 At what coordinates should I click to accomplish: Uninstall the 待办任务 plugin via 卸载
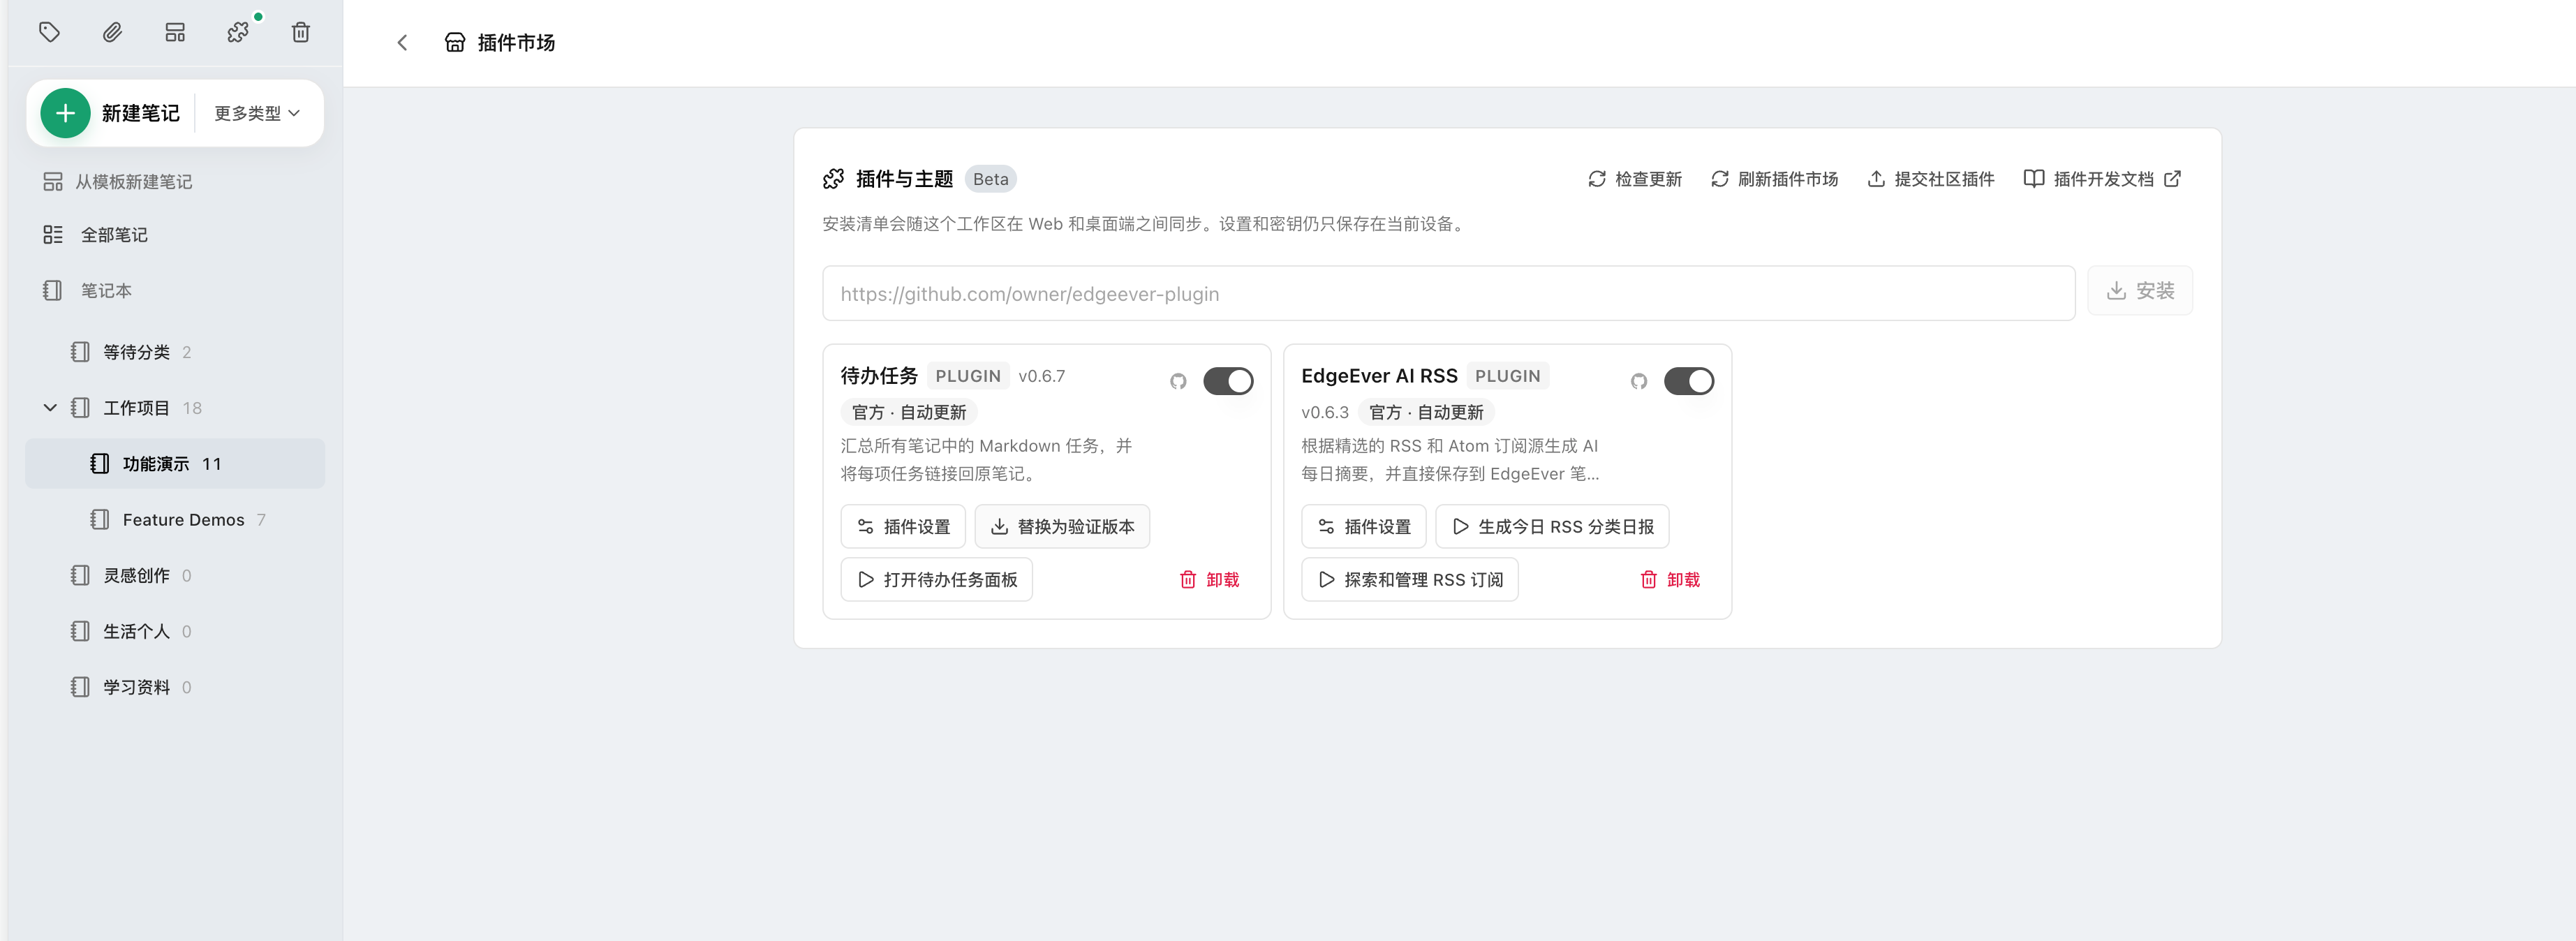pyautogui.click(x=1209, y=580)
